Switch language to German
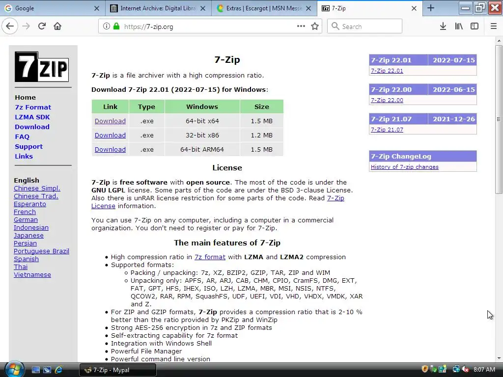Image resolution: width=503 pixels, height=377 pixels. 26,220
